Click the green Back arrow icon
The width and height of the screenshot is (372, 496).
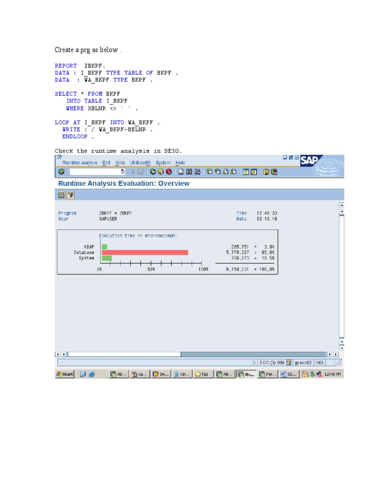(153, 171)
